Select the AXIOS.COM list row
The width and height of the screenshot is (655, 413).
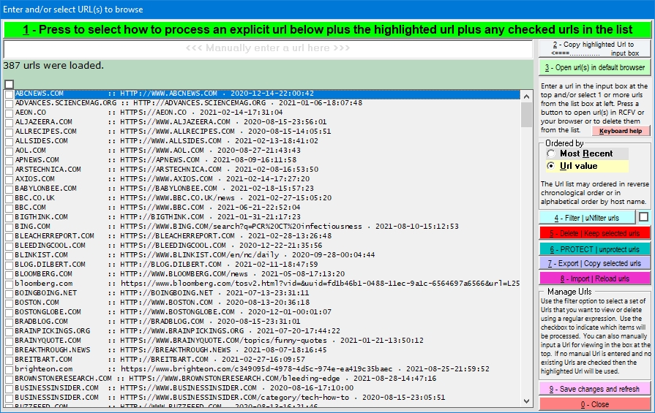[x=267, y=178]
